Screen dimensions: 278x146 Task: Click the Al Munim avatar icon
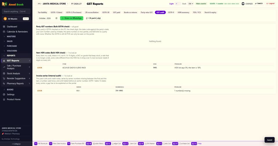pos(5,19)
